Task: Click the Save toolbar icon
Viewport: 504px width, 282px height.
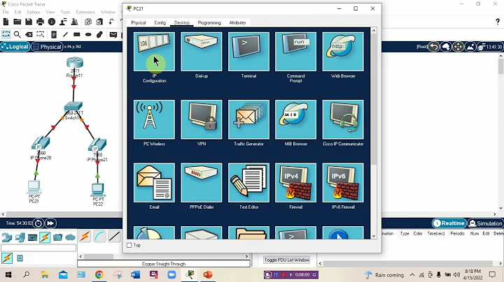Action: [x=29, y=22]
